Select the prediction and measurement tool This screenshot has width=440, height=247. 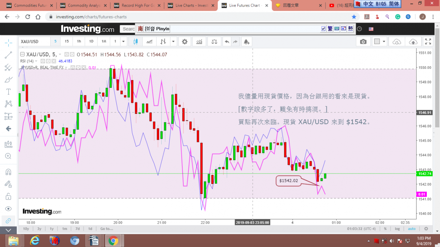pos(8,116)
